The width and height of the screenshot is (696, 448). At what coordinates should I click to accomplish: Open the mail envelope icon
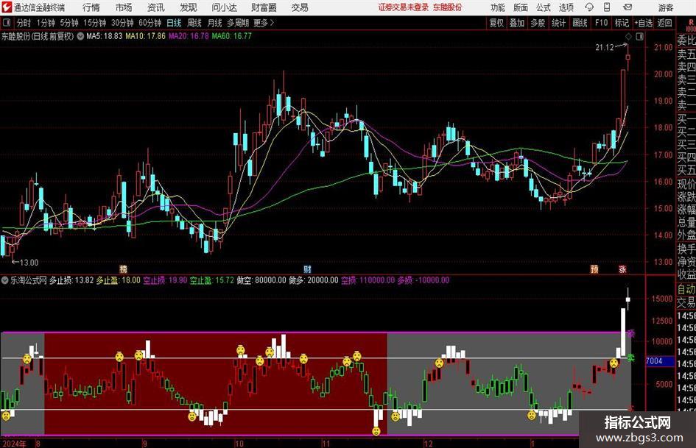628,7
